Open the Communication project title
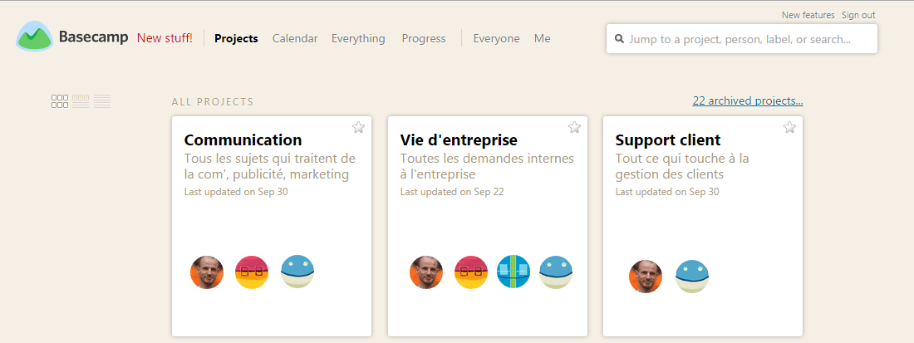The width and height of the screenshot is (914, 343). click(243, 140)
